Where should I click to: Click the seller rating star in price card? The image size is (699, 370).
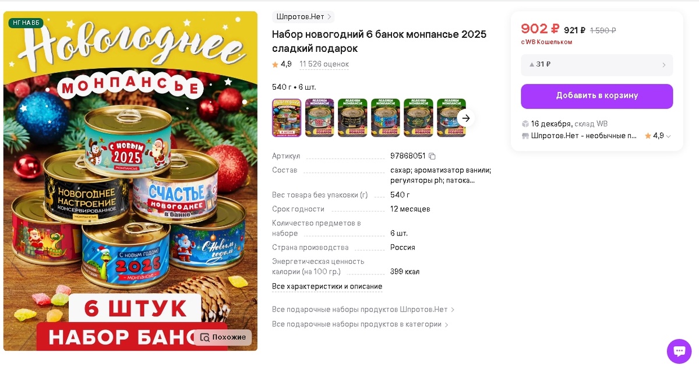648,136
